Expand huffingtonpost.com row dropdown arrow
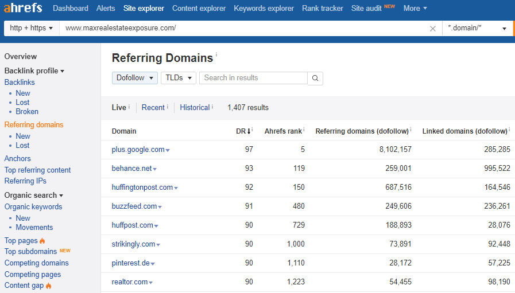Screen dimensions: 515x293 [176, 188]
